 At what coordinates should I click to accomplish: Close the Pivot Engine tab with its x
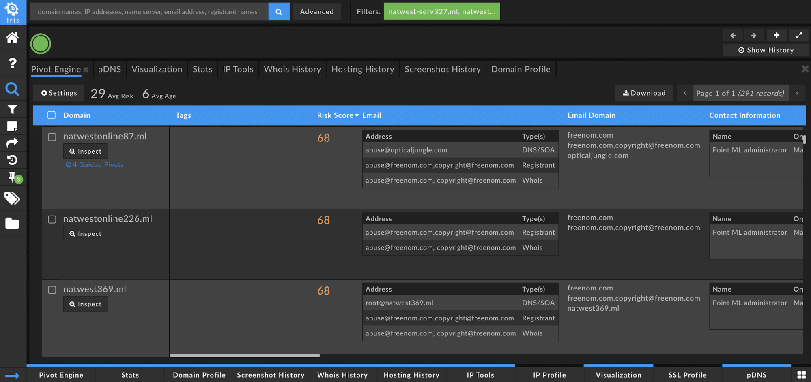(86, 70)
